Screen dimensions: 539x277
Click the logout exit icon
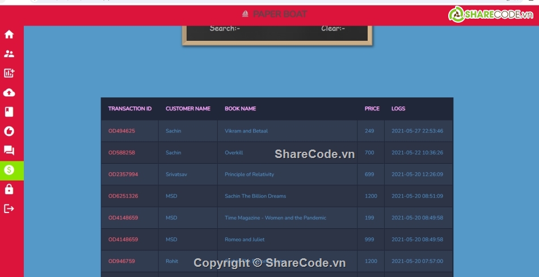9,208
